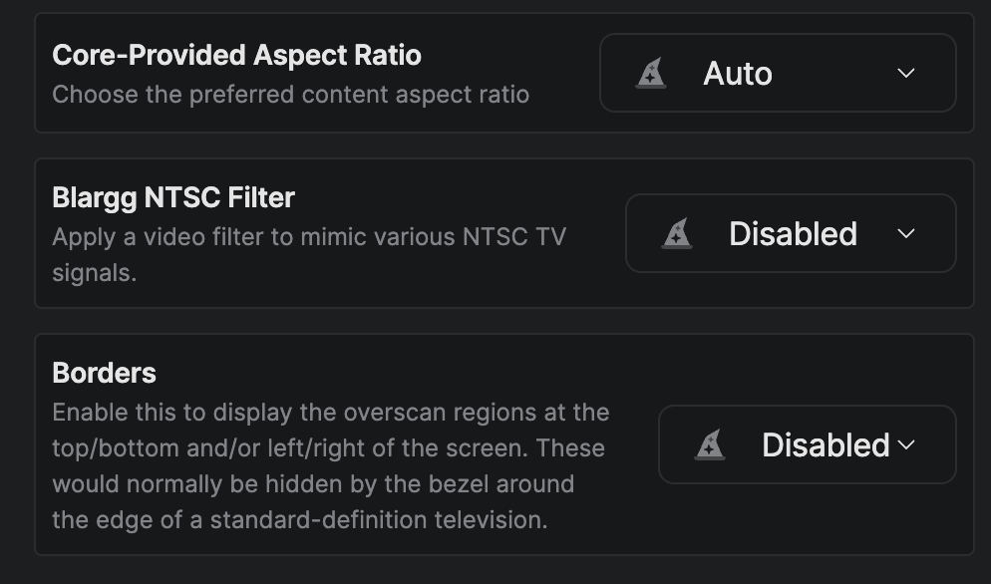Click the Disabled value for Borders
The width and height of the screenshot is (991, 584).
coord(826,444)
